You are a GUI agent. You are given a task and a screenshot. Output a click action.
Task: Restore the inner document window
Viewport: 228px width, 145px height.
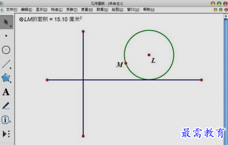[221, 10]
